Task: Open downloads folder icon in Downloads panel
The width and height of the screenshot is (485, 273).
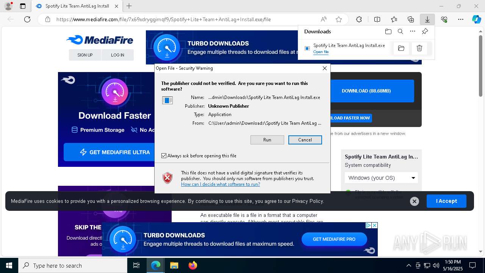Action: [x=388, y=31]
